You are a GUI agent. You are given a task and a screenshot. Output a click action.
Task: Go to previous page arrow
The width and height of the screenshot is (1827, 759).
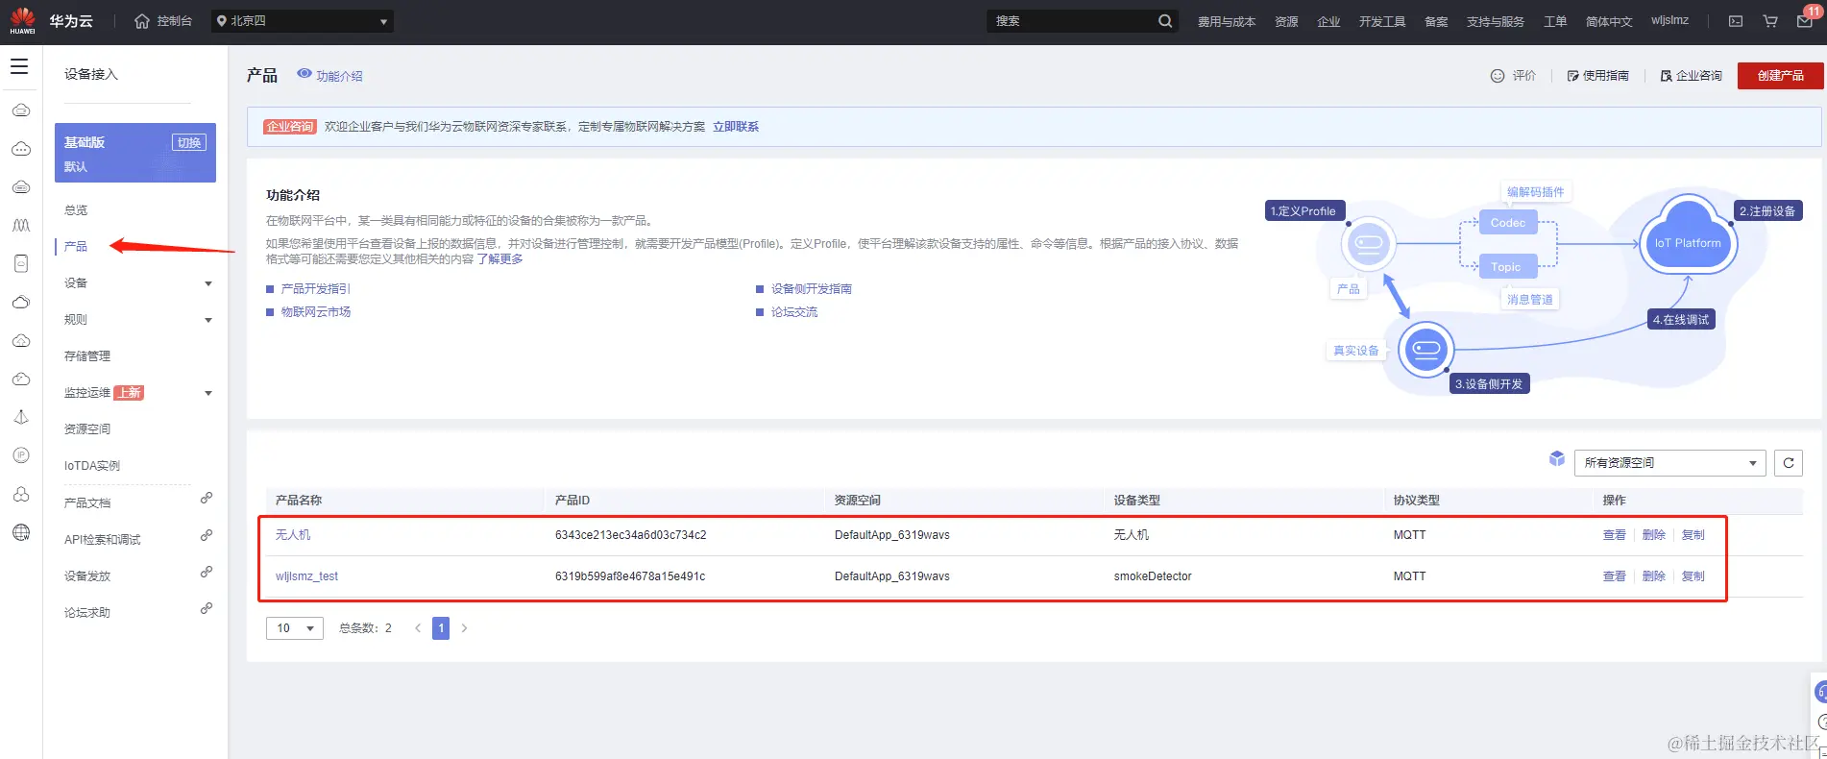(418, 628)
